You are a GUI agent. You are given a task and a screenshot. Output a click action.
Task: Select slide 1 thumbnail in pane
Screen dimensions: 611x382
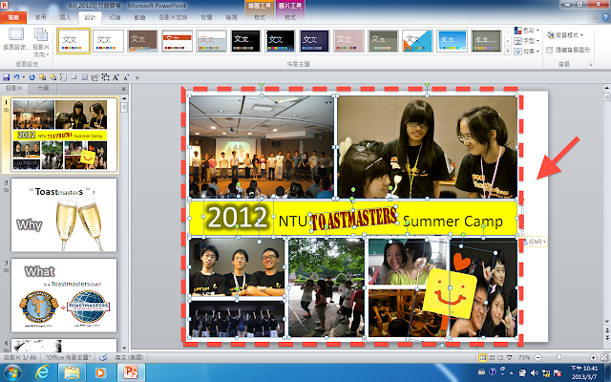pos(65,135)
